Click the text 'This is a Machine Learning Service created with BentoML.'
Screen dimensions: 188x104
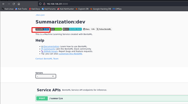point(64,34)
